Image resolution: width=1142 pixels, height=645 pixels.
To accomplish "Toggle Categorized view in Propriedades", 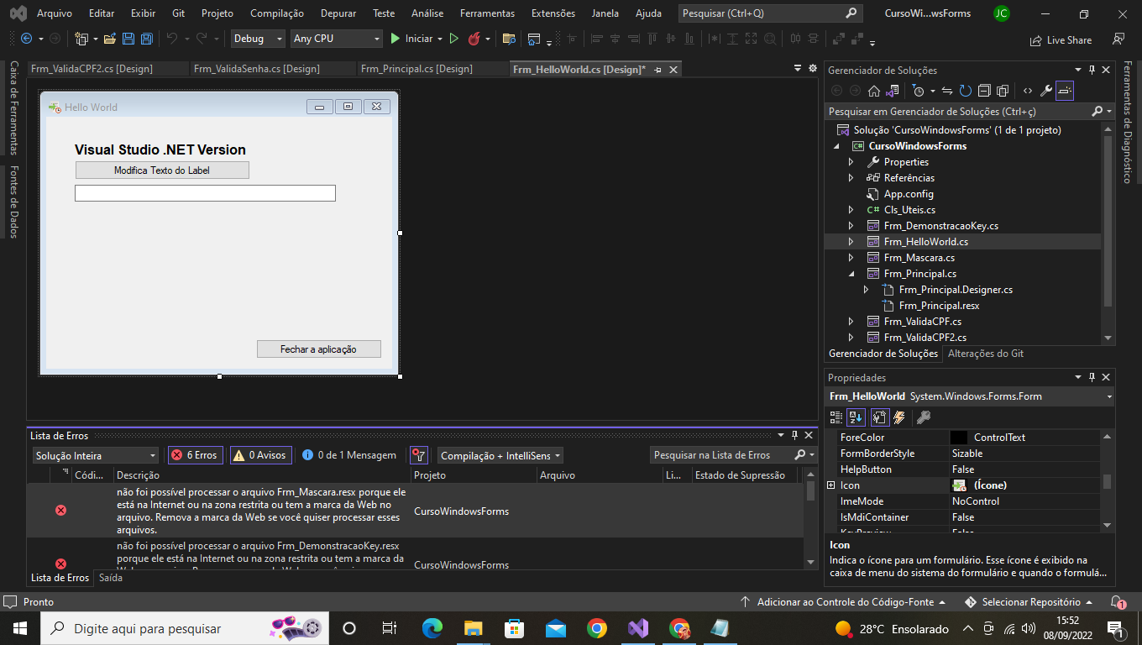I will point(836,417).
